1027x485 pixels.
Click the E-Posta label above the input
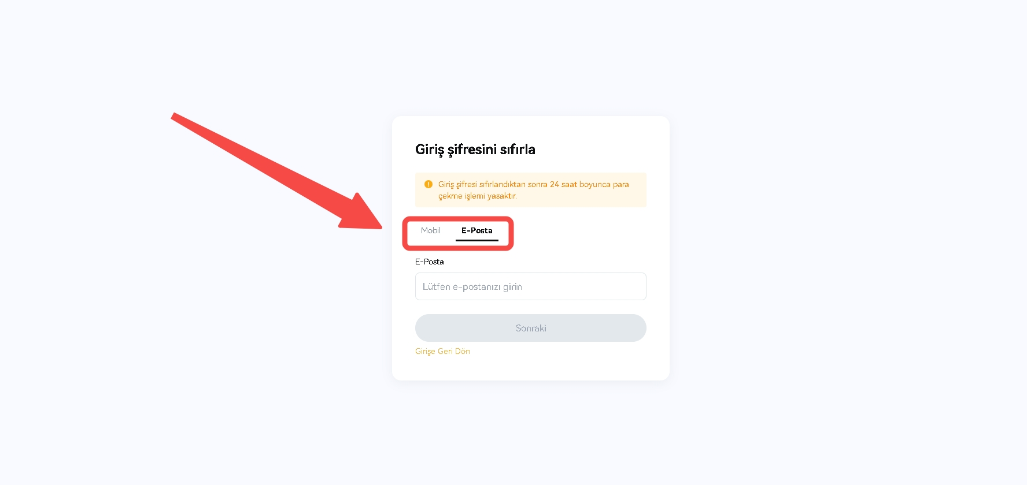pos(430,262)
